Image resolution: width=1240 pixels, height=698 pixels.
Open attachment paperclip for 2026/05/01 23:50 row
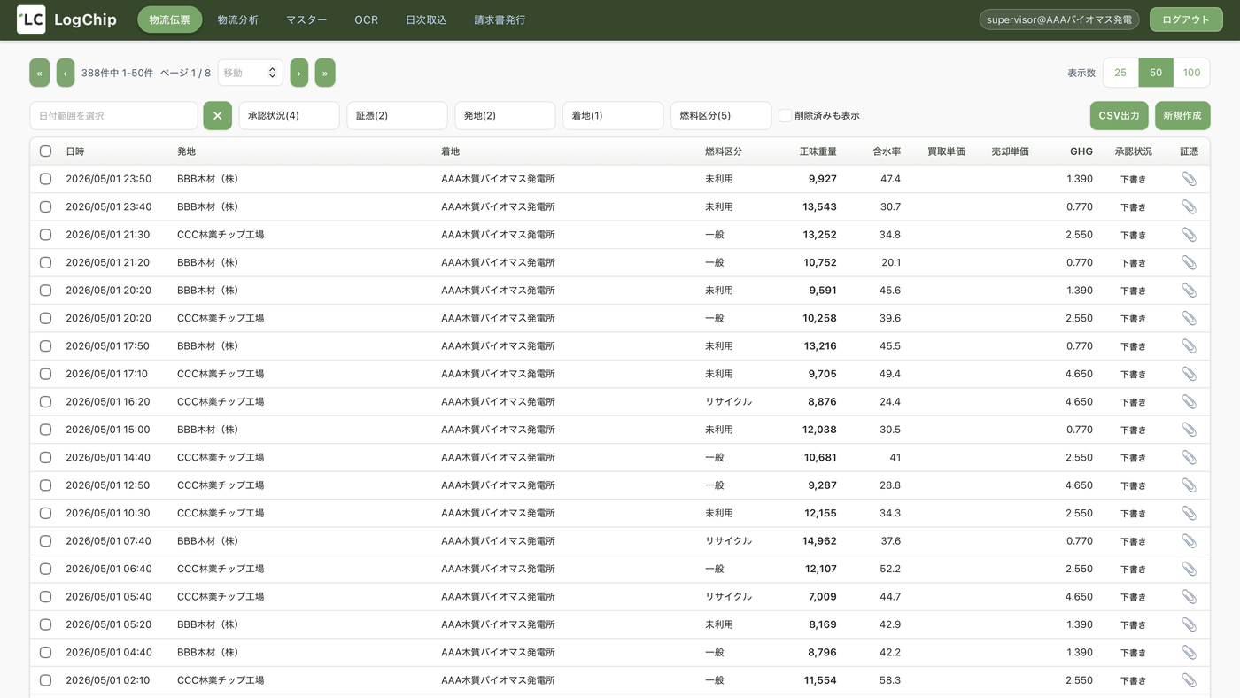point(1189,179)
